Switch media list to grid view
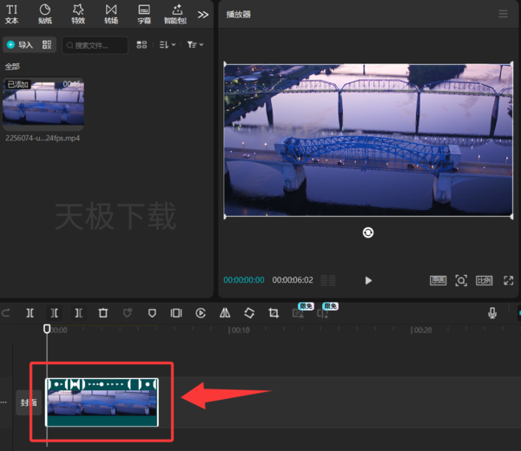Screen dimensions: 521x451 [x=142, y=45]
